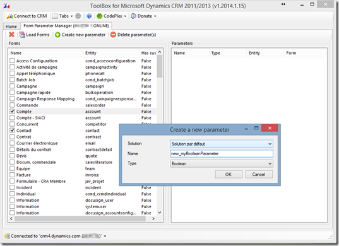The height and width of the screenshot is (246, 339).
Task: Check the Commande form checkbox
Action: click(13, 105)
